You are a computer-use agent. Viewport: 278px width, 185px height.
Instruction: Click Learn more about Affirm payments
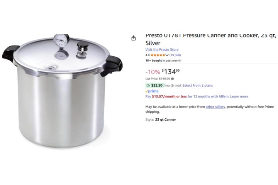pyautogui.click(x=239, y=96)
